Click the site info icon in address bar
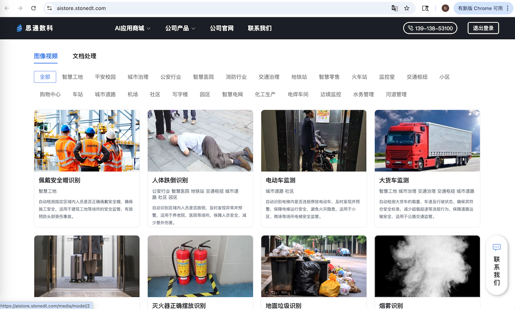 point(49,8)
